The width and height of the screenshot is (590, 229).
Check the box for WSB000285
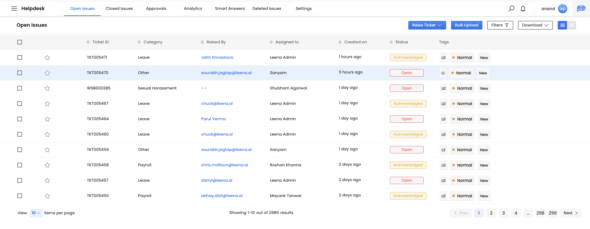(x=20, y=88)
